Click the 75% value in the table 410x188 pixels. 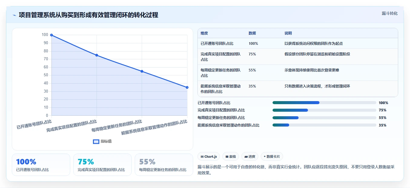(x=252, y=54)
